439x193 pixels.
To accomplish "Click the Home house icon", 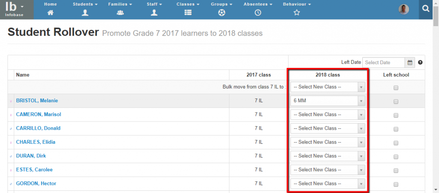I will (51, 13).
